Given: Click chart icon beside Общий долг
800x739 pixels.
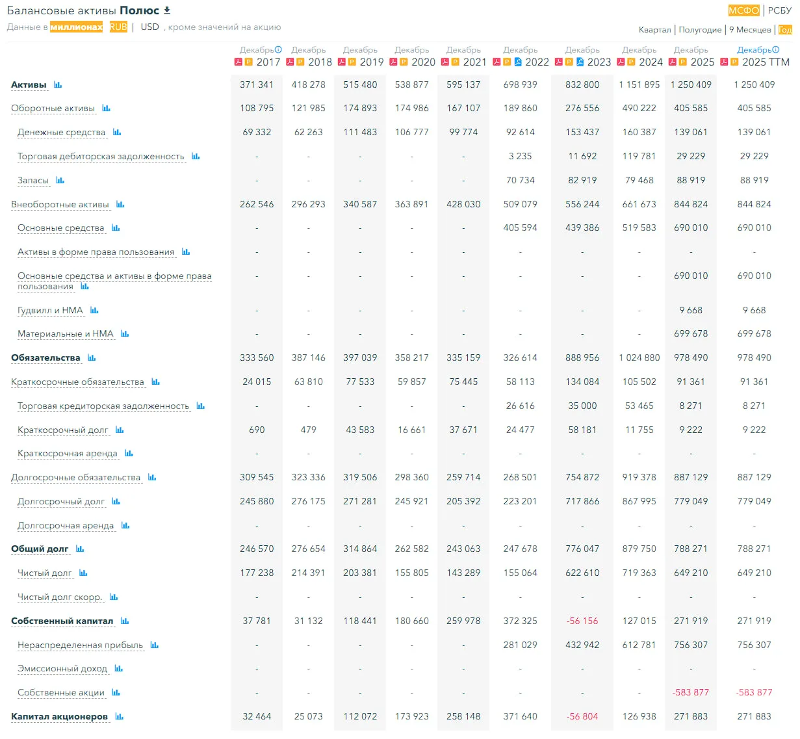Looking at the screenshot, I should [80, 549].
